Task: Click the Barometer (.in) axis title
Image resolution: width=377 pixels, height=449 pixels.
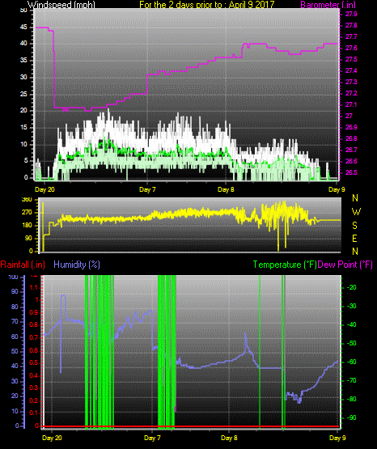Action: point(328,5)
